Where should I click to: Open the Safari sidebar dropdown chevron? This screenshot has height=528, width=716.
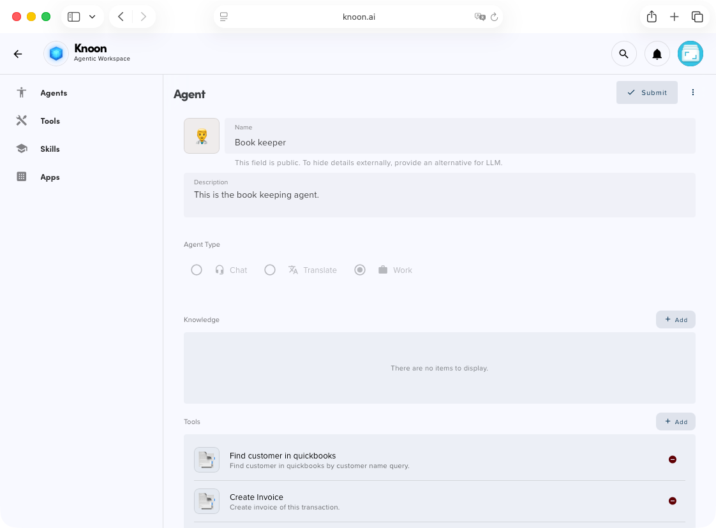click(x=93, y=17)
